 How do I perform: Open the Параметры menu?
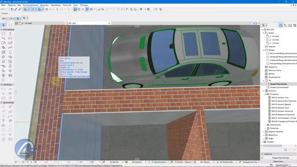point(56,5)
